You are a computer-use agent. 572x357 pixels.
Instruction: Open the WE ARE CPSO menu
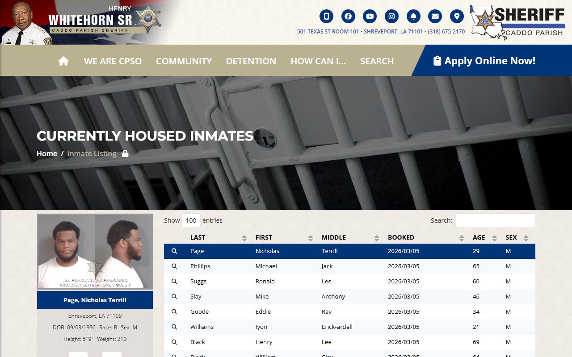click(x=113, y=61)
